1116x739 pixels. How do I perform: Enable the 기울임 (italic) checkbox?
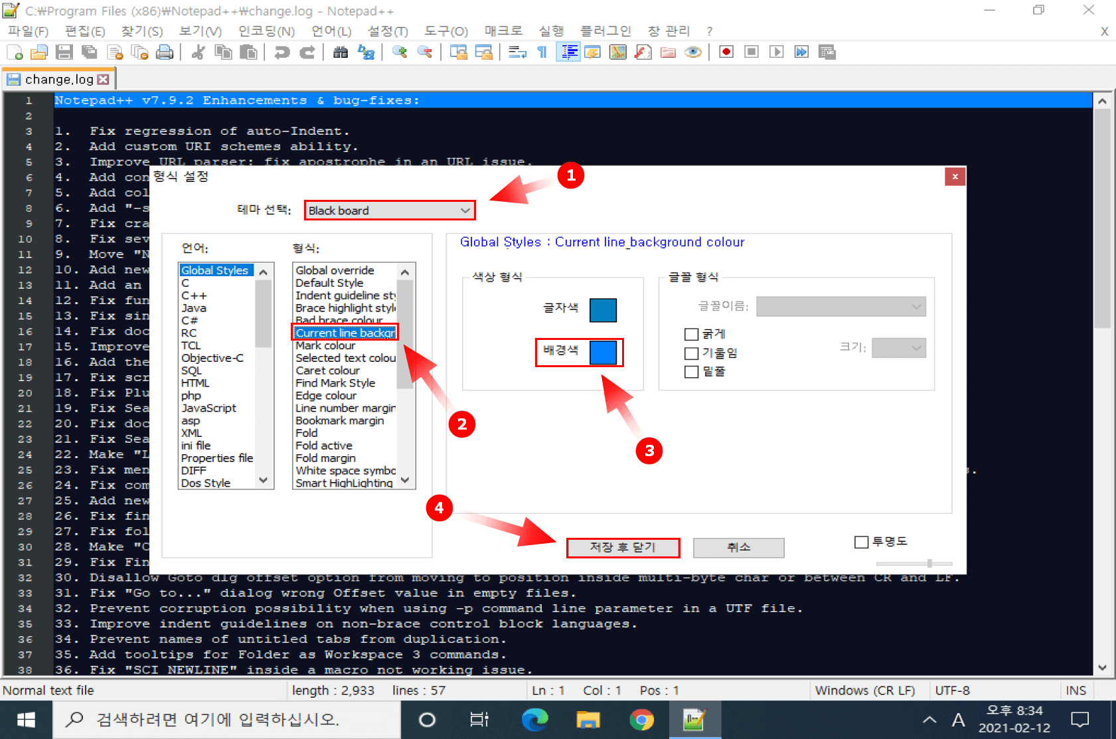click(x=691, y=353)
